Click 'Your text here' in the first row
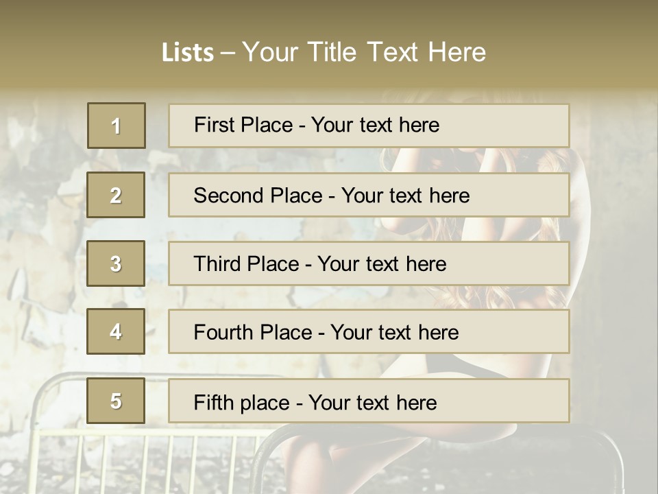This screenshot has width=658, height=494. pyautogui.click(x=375, y=125)
